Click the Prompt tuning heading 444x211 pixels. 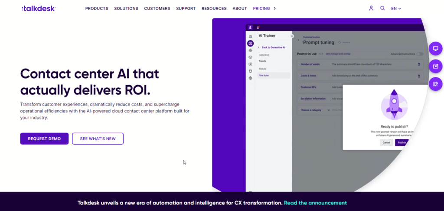point(319,43)
